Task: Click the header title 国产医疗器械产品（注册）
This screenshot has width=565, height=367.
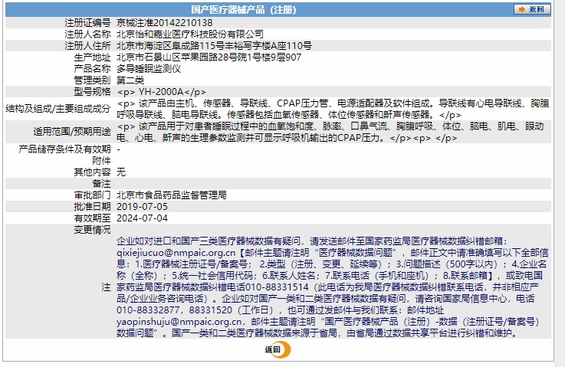Action: point(244,10)
